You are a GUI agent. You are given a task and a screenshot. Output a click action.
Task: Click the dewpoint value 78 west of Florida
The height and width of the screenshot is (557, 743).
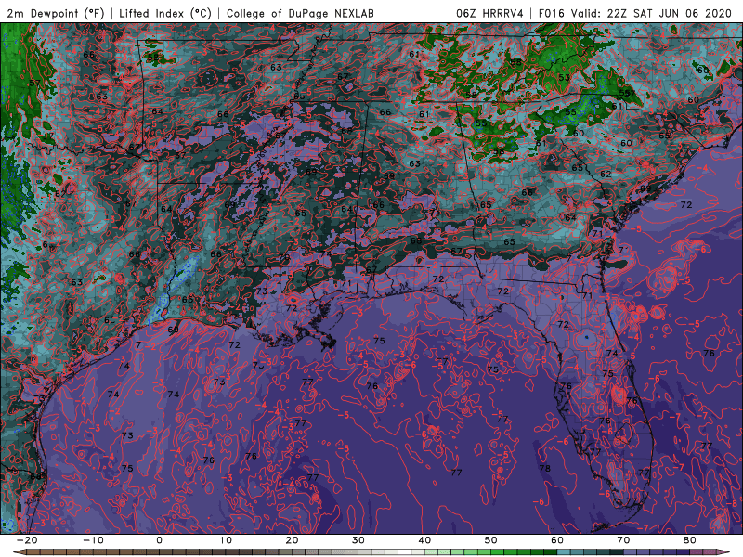(x=545, y=469)
